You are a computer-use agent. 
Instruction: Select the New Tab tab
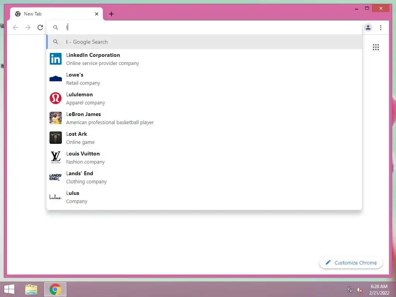click(x=56, y=14)
